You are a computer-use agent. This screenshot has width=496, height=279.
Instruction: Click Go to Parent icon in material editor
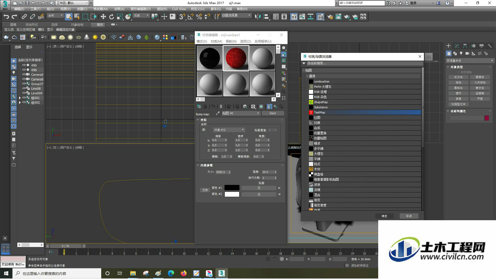click(275, 106)
